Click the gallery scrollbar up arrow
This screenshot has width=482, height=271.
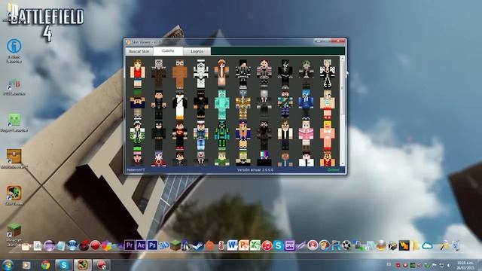click(x=342, y=59)
